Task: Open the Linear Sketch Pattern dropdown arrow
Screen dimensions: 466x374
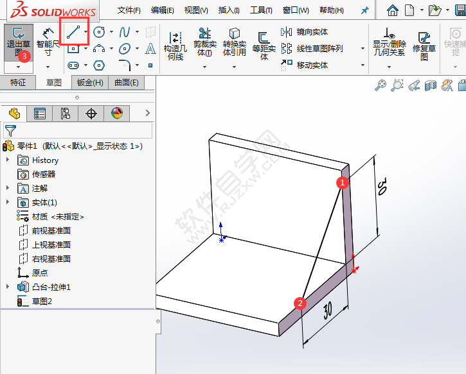Action: [363, 48]
